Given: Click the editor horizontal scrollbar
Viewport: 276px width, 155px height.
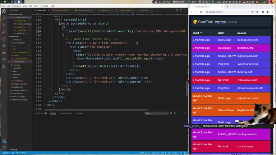Looking at the screenshot, I should pos(96,110).
